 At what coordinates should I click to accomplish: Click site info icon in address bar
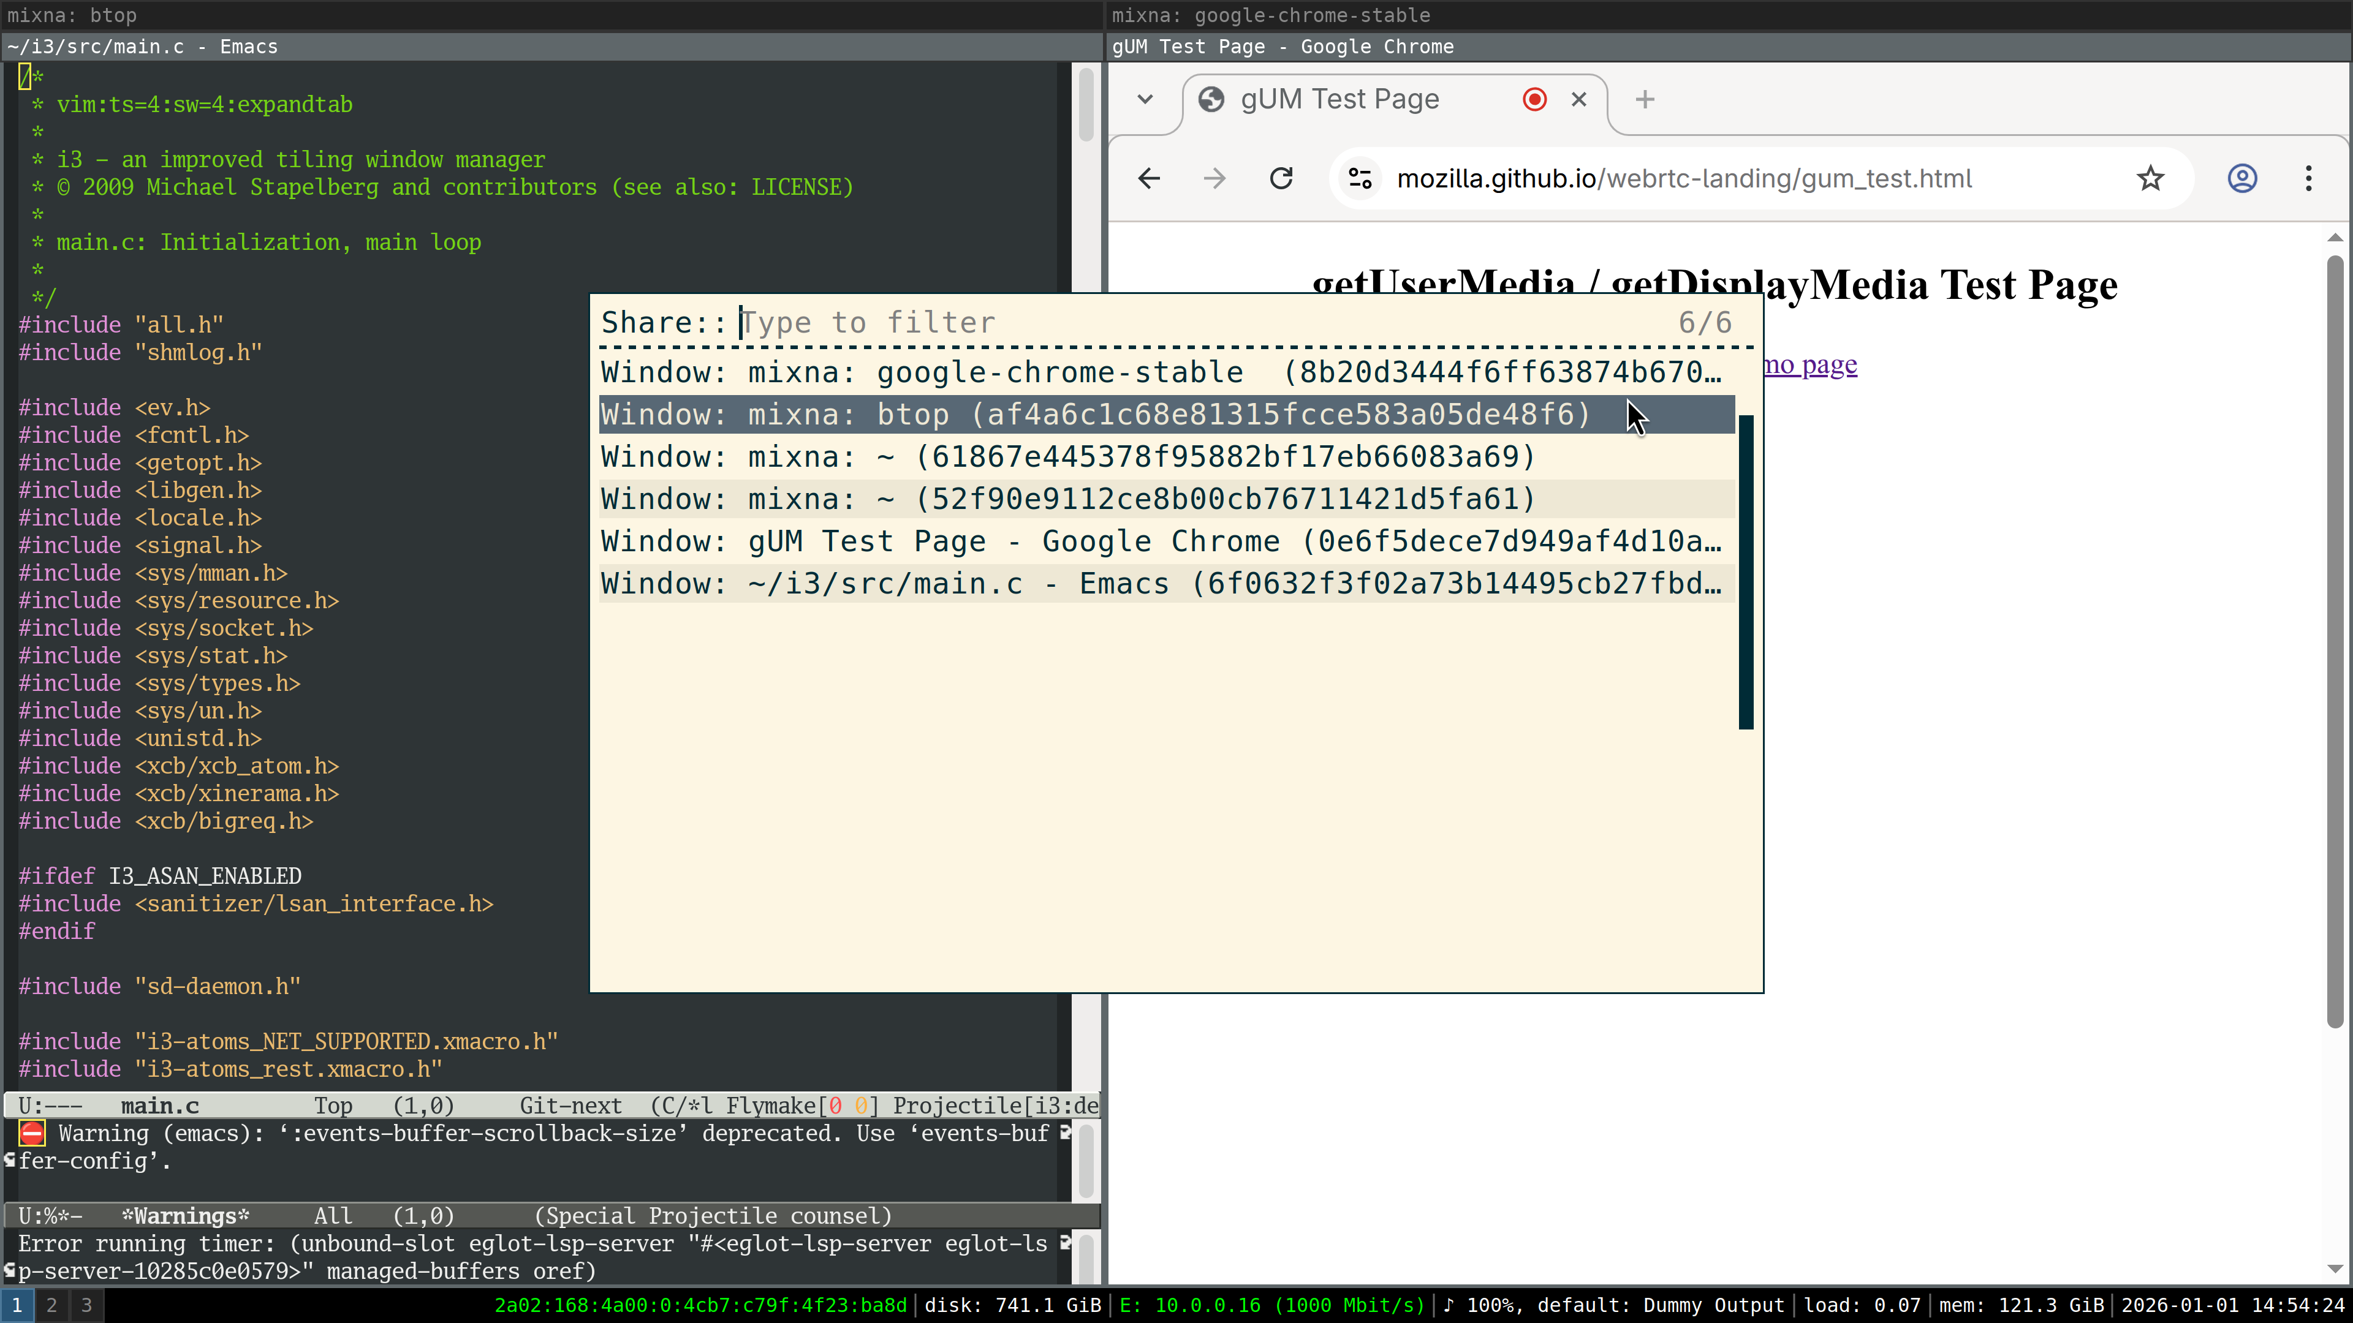(x=1360, y=178)
